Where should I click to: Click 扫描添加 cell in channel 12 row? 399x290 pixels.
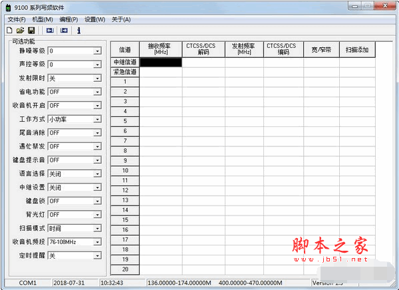[x=357, y=191]
